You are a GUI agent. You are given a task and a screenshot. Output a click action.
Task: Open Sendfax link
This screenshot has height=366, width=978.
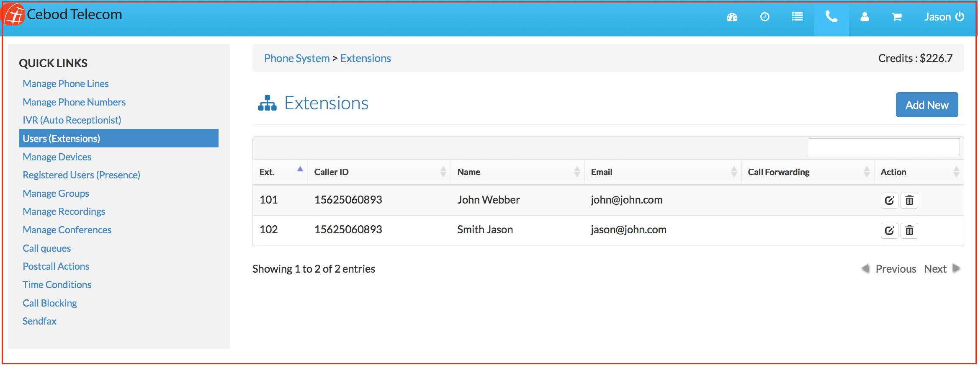pyautogui.click(x=39, y=321)
